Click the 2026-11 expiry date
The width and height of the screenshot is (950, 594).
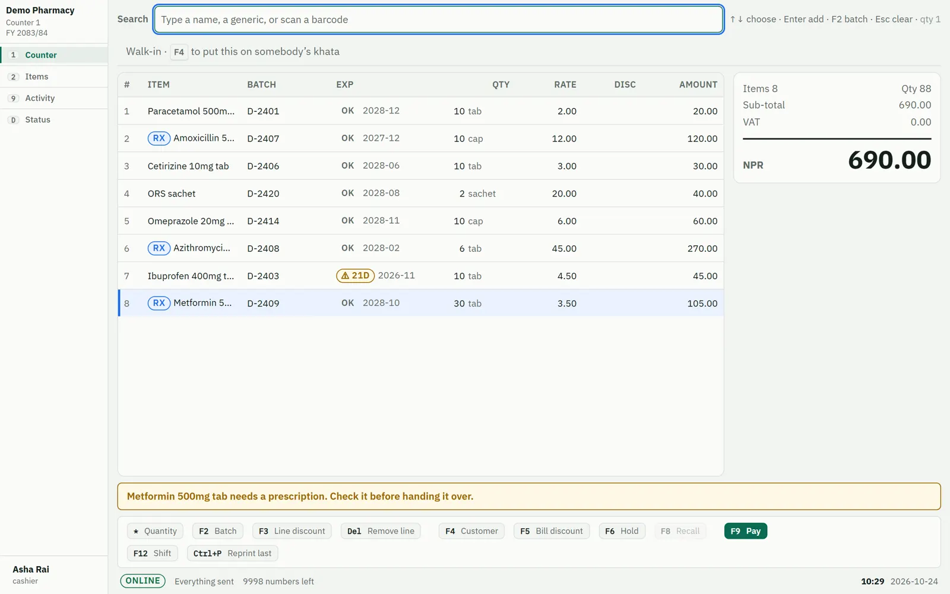(396, 276)
